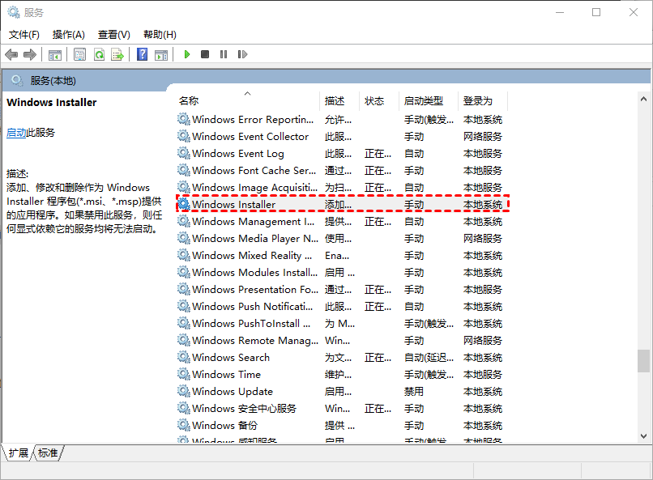Click the Forward arrow toolbar icon
653x480 pixels.
click(x=30, y=54)
